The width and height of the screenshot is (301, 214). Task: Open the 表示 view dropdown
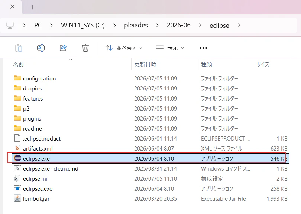tap(170, 48)
